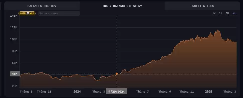Click the 2024 year label
The image size is (243, 98).
77,92
